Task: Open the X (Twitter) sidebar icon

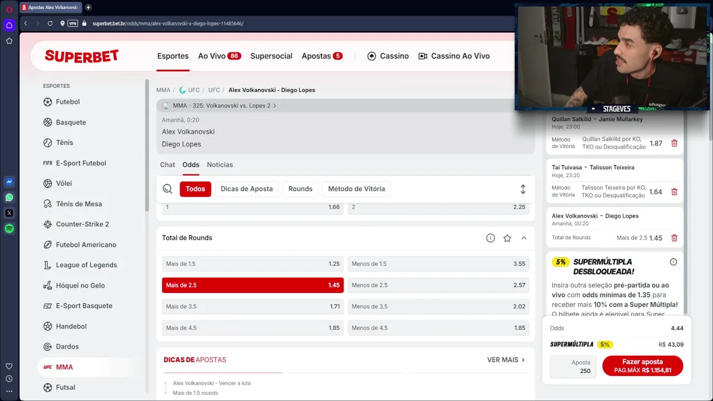Action: tap(9, 213)
